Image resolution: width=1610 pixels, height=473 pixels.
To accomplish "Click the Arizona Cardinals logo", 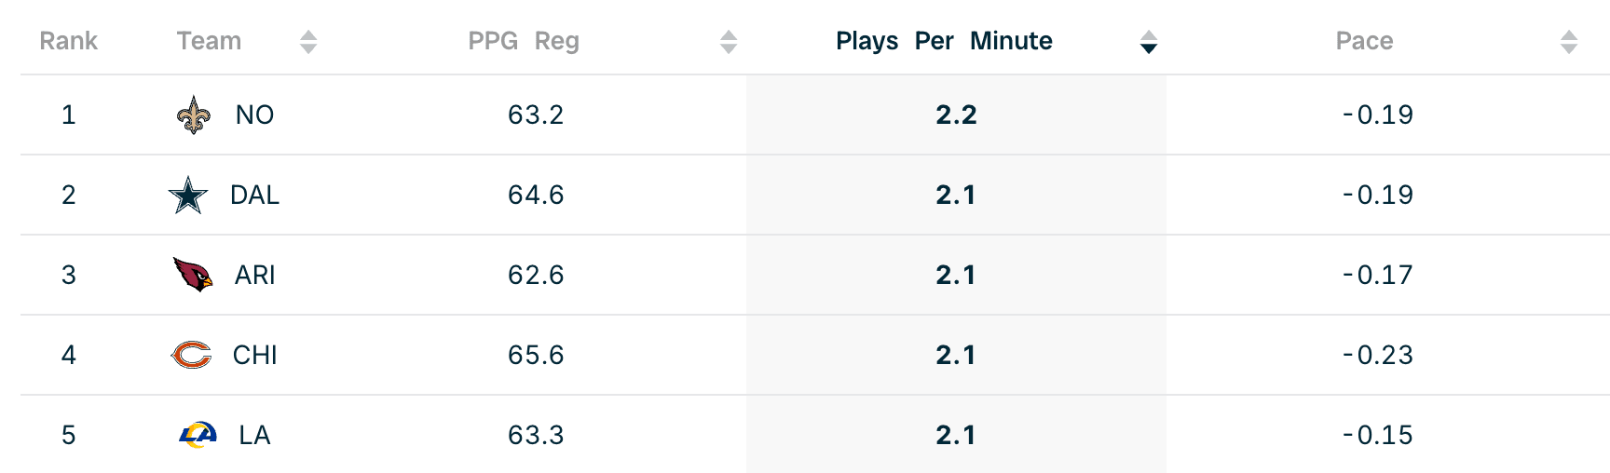I will click(193, 275).
